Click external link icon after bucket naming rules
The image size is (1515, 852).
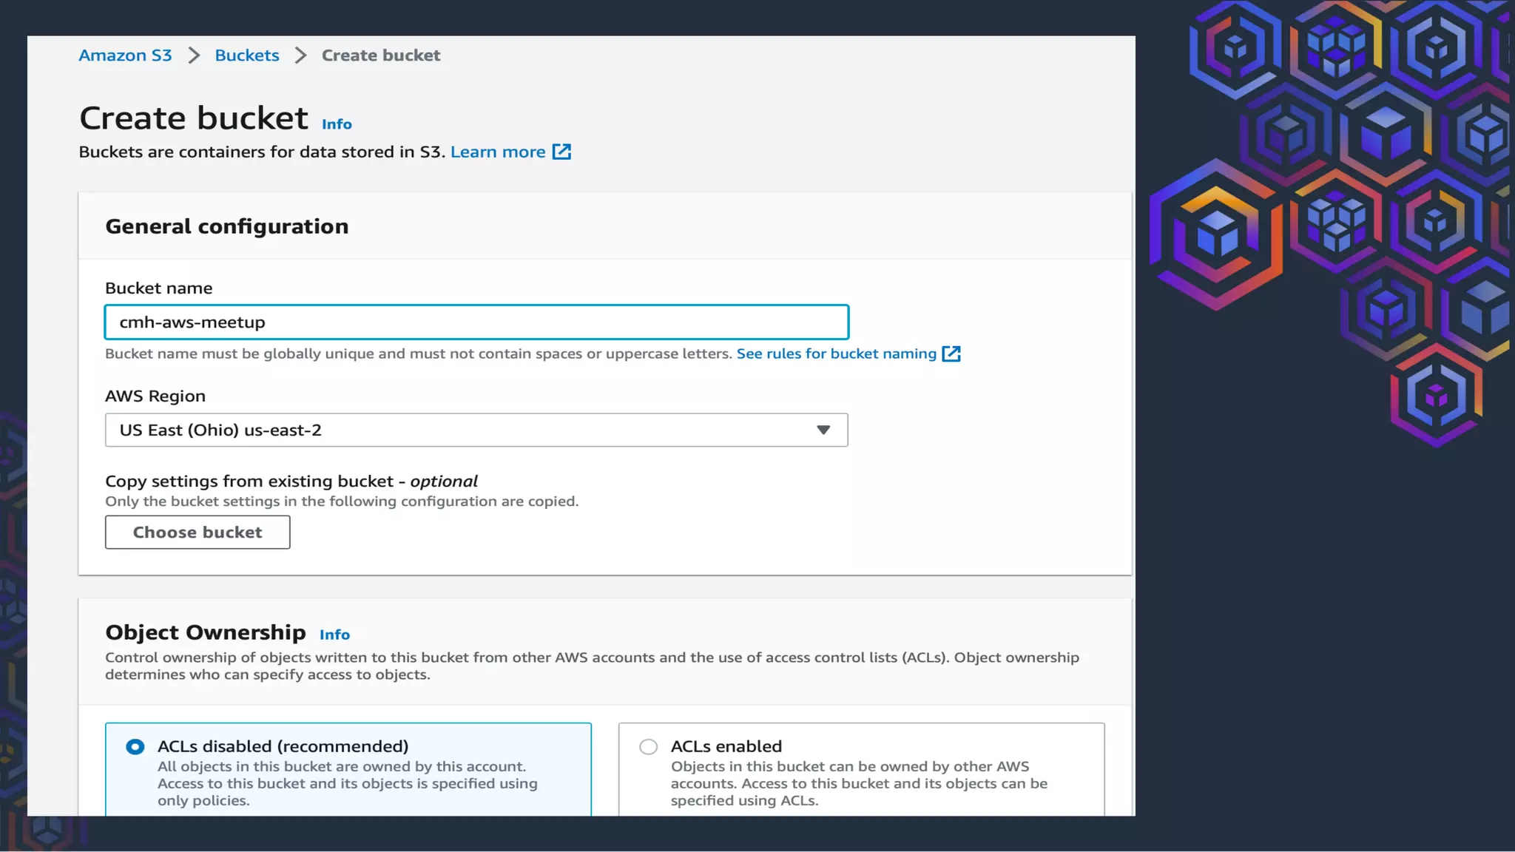(x=951, y=354)
